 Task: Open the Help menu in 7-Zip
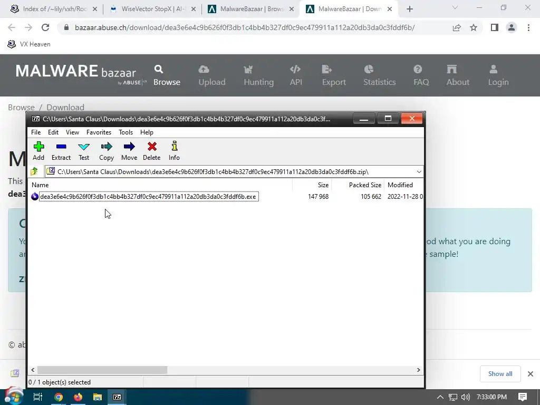click(x=147, y=132)
